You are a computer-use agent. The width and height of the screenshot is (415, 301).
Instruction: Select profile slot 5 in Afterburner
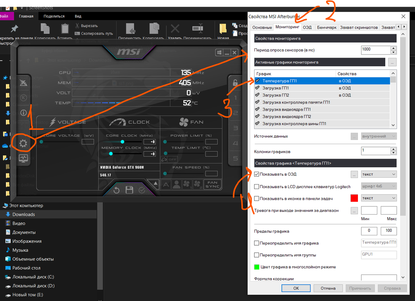(x=236, y=159)
